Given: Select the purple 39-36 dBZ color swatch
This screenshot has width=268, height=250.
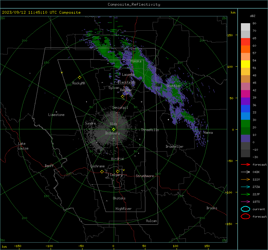Looking at the screenshot, I should (x=245, y=101).
